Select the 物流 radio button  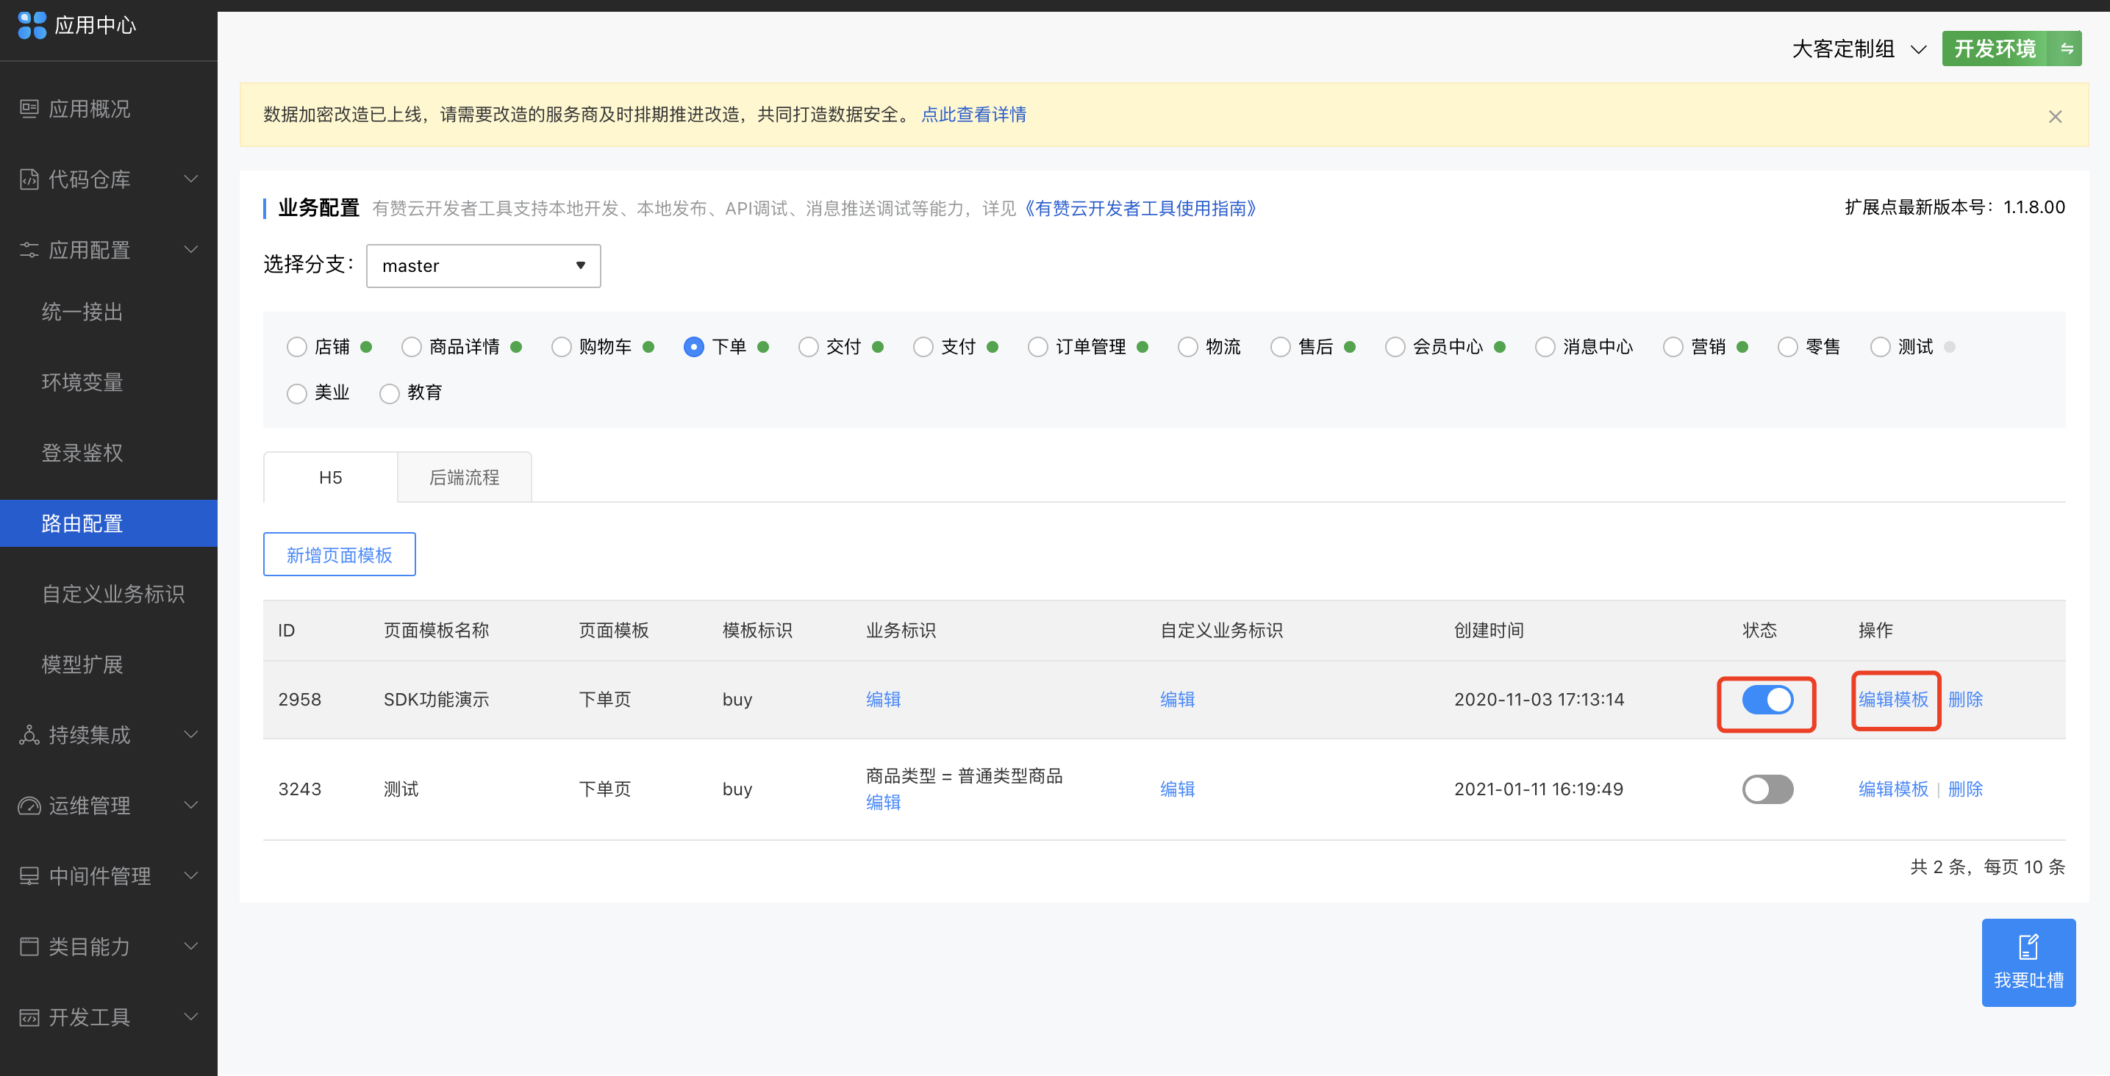tap(1187, 347)
